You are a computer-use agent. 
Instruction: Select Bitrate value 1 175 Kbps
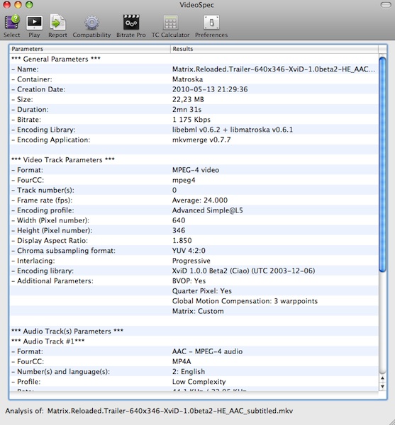(x=191, y=120)
